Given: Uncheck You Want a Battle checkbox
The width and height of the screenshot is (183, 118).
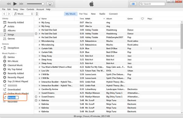Looking at the screenshot, I should (x=40, y=67).
